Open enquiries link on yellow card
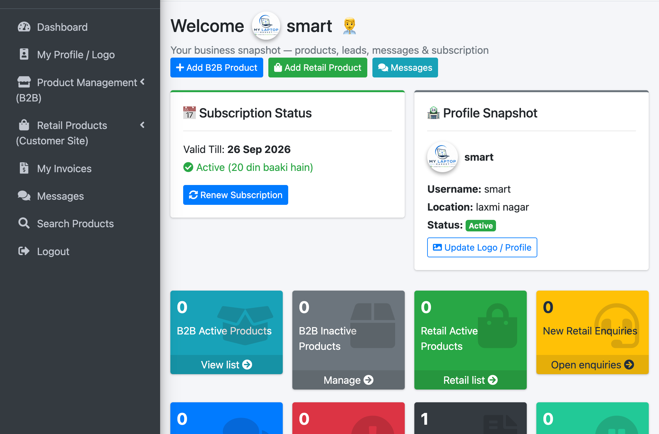The height and width of the screenshot is (434, 659). pos(592,365)
